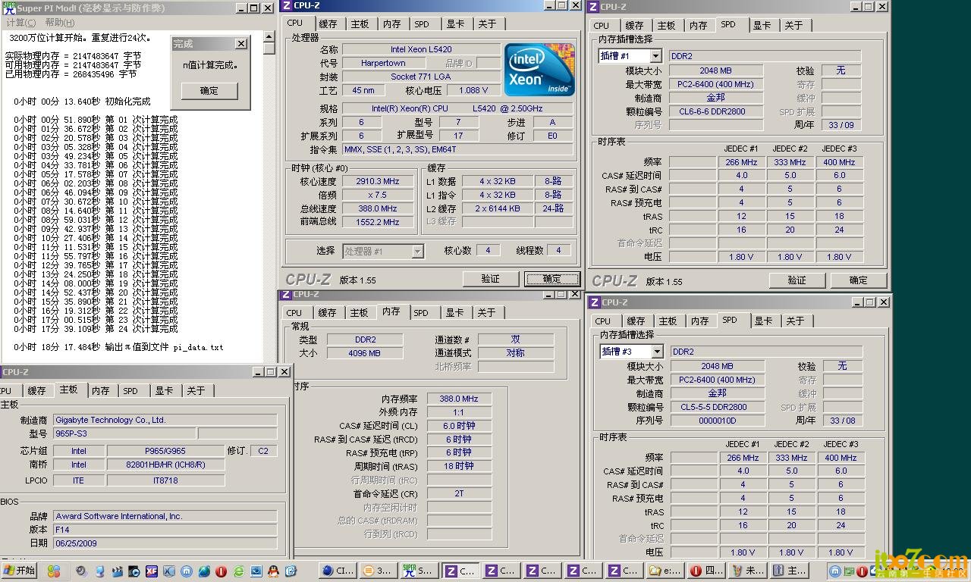
Task: Click the 965P-S3 model field
Action: 124,433
